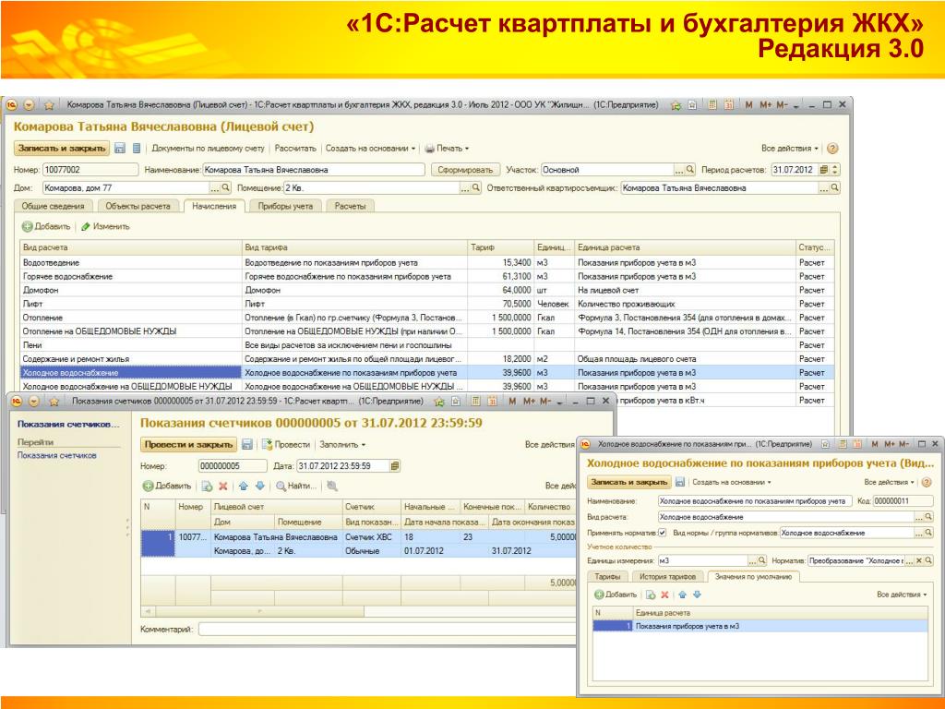Expand Создать на основании menu in Лицевой счет
Image resolution: width=945 pixels, height=709 pixels.
tap(370, 149)
